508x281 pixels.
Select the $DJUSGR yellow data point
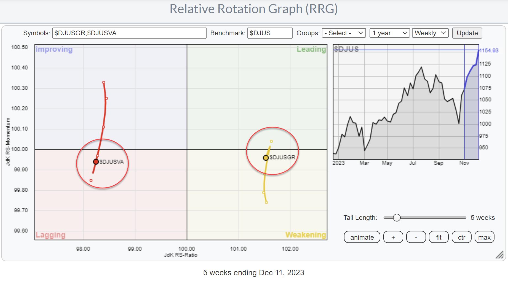(x=266, y=158)
